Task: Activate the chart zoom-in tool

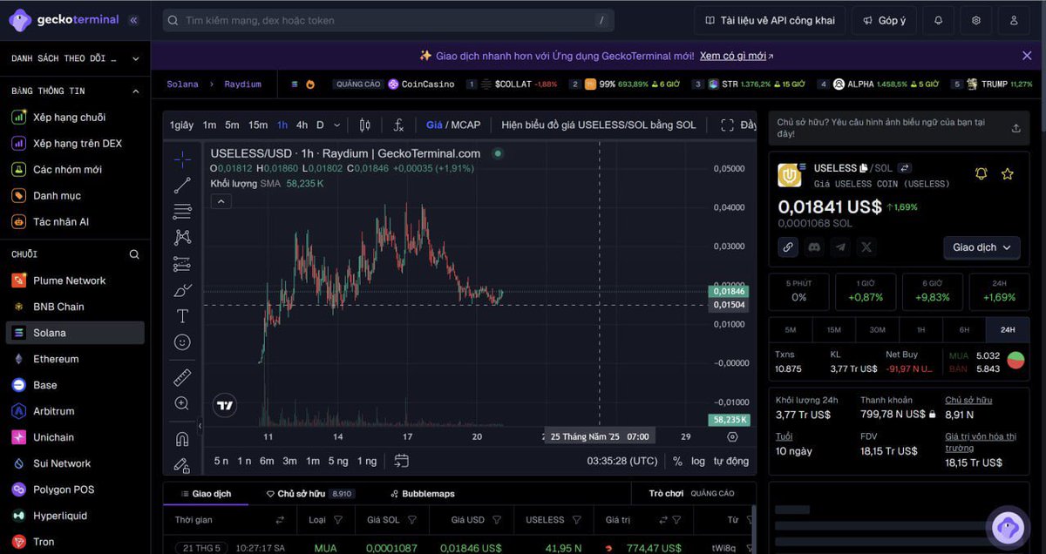Action: [182, 403]
